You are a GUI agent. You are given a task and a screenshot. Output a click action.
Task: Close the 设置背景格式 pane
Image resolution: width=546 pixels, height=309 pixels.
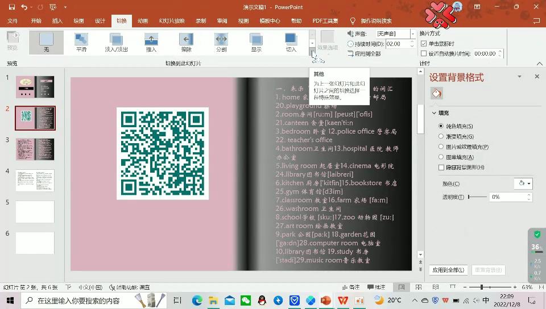(536, 77)
